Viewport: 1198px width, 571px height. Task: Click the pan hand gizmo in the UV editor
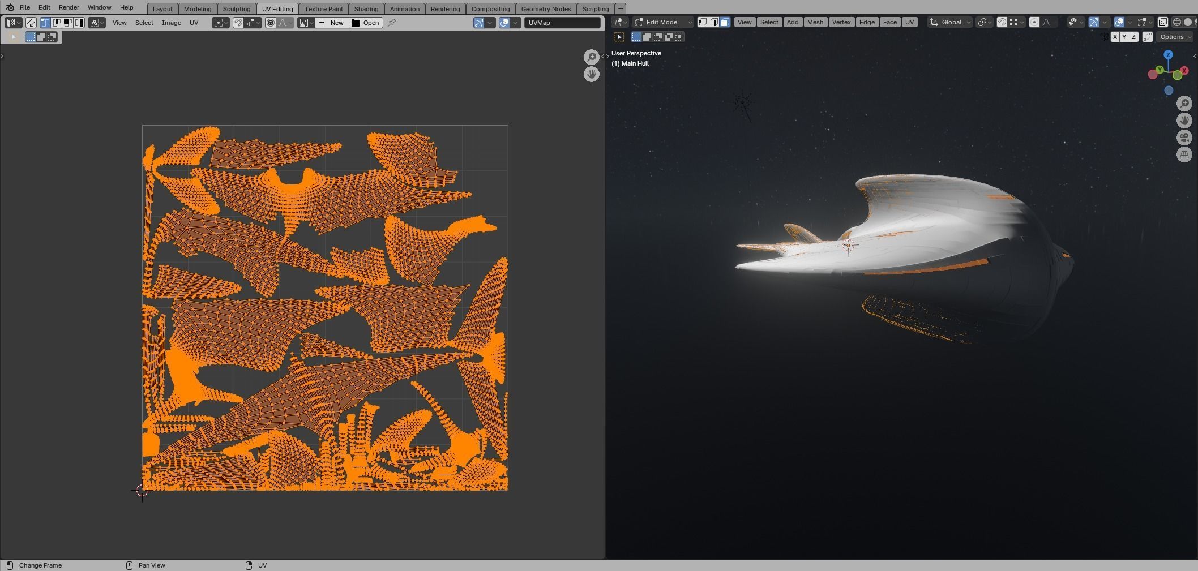[x=592, y=74]
